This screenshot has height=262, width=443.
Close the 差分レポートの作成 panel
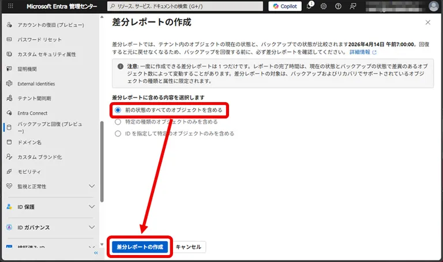(x=428, y=23)
